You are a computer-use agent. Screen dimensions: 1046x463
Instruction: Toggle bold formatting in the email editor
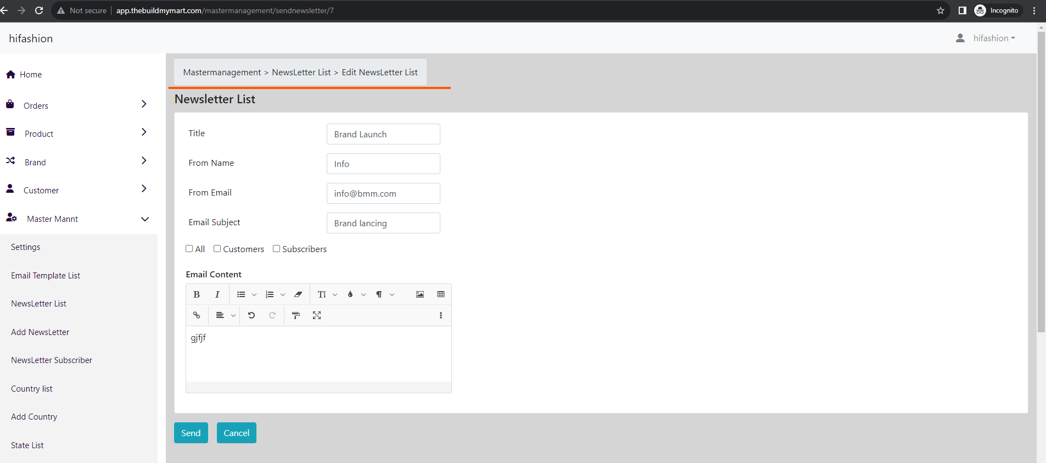point(197,294)
